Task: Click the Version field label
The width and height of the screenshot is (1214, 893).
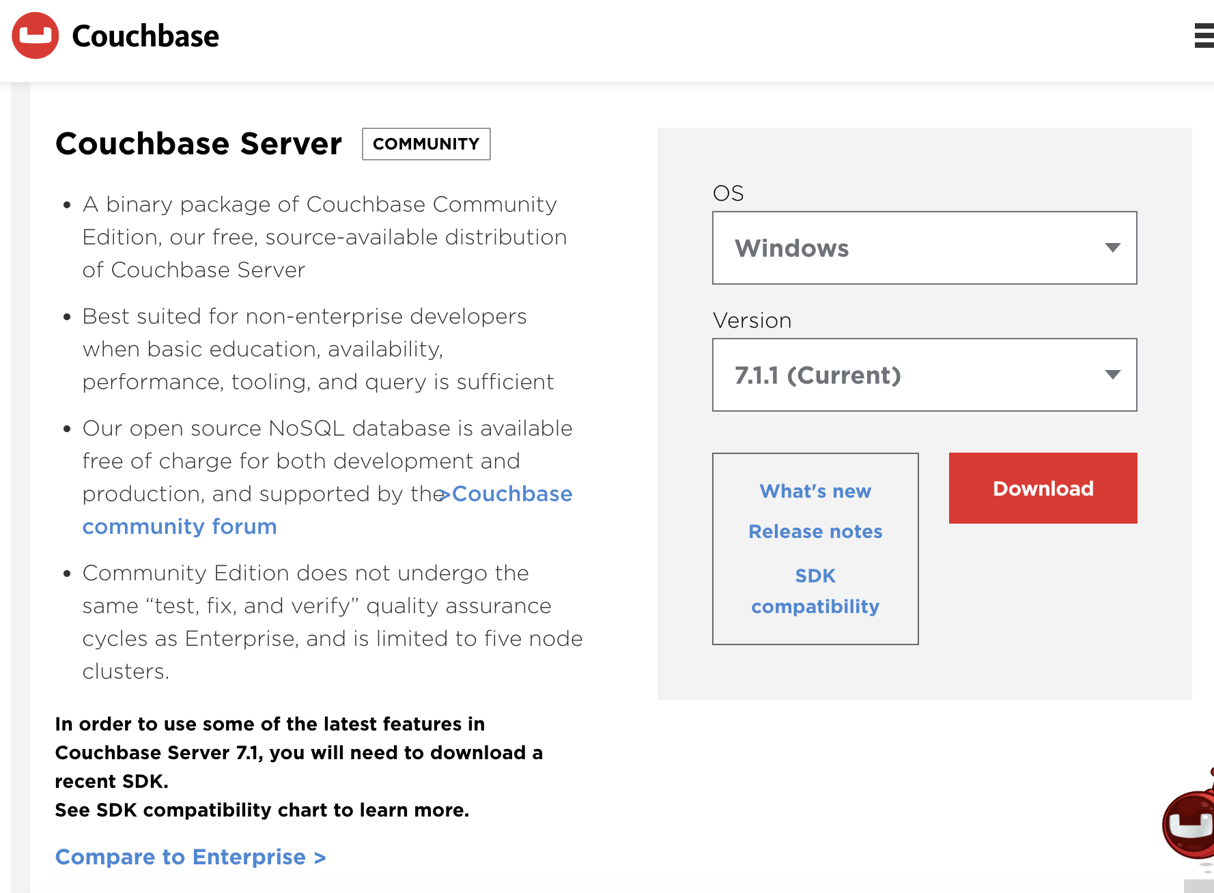Action: pyautogui.click(x=752, y=320)
